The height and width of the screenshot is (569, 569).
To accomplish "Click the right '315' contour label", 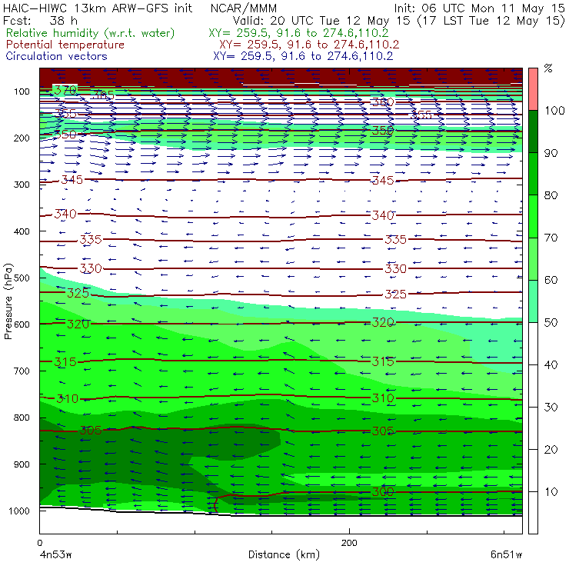I will click(382, 361).
